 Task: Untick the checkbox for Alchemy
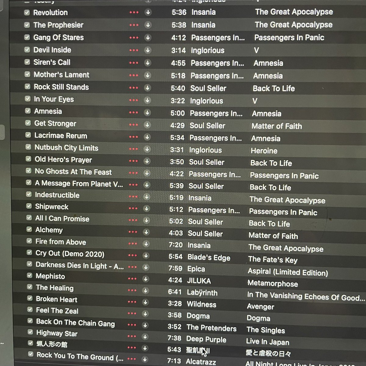point(29,229)
